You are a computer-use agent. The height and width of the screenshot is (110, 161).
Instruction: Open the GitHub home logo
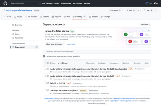(5, 3)
